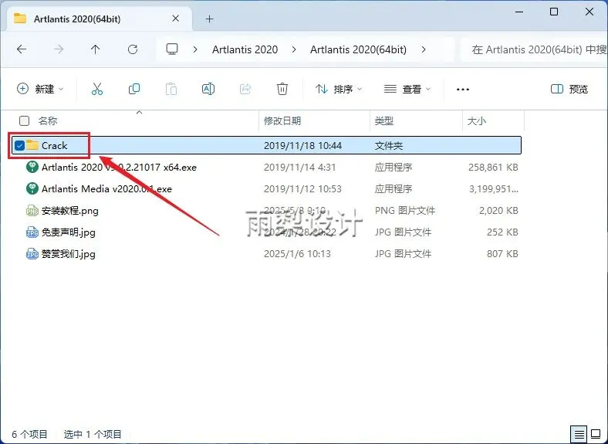Click the Copy icon in toolbar
Viewport: 608px width, 444px height.
coord(134,89)
